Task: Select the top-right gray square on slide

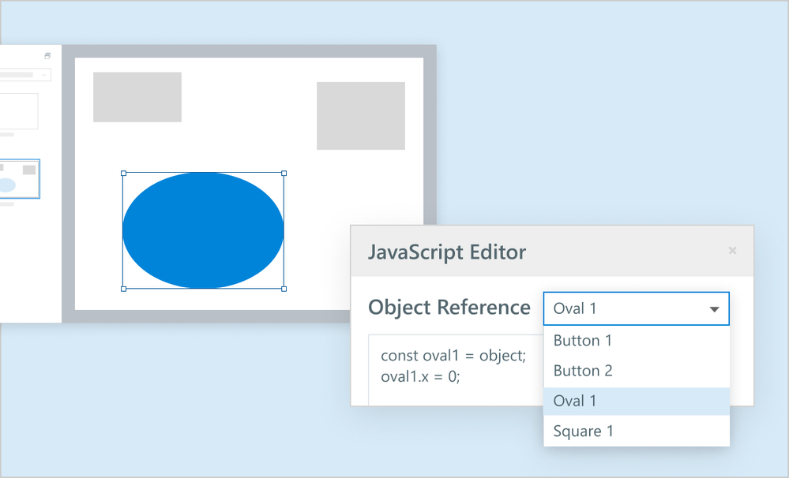Action: pos(361,115)
